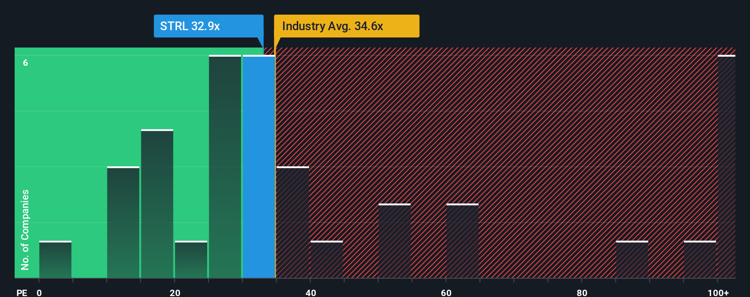This screenshot has width=750, height=297.
Task: Click the '6' y-axis value label
Action: [26, 63]
